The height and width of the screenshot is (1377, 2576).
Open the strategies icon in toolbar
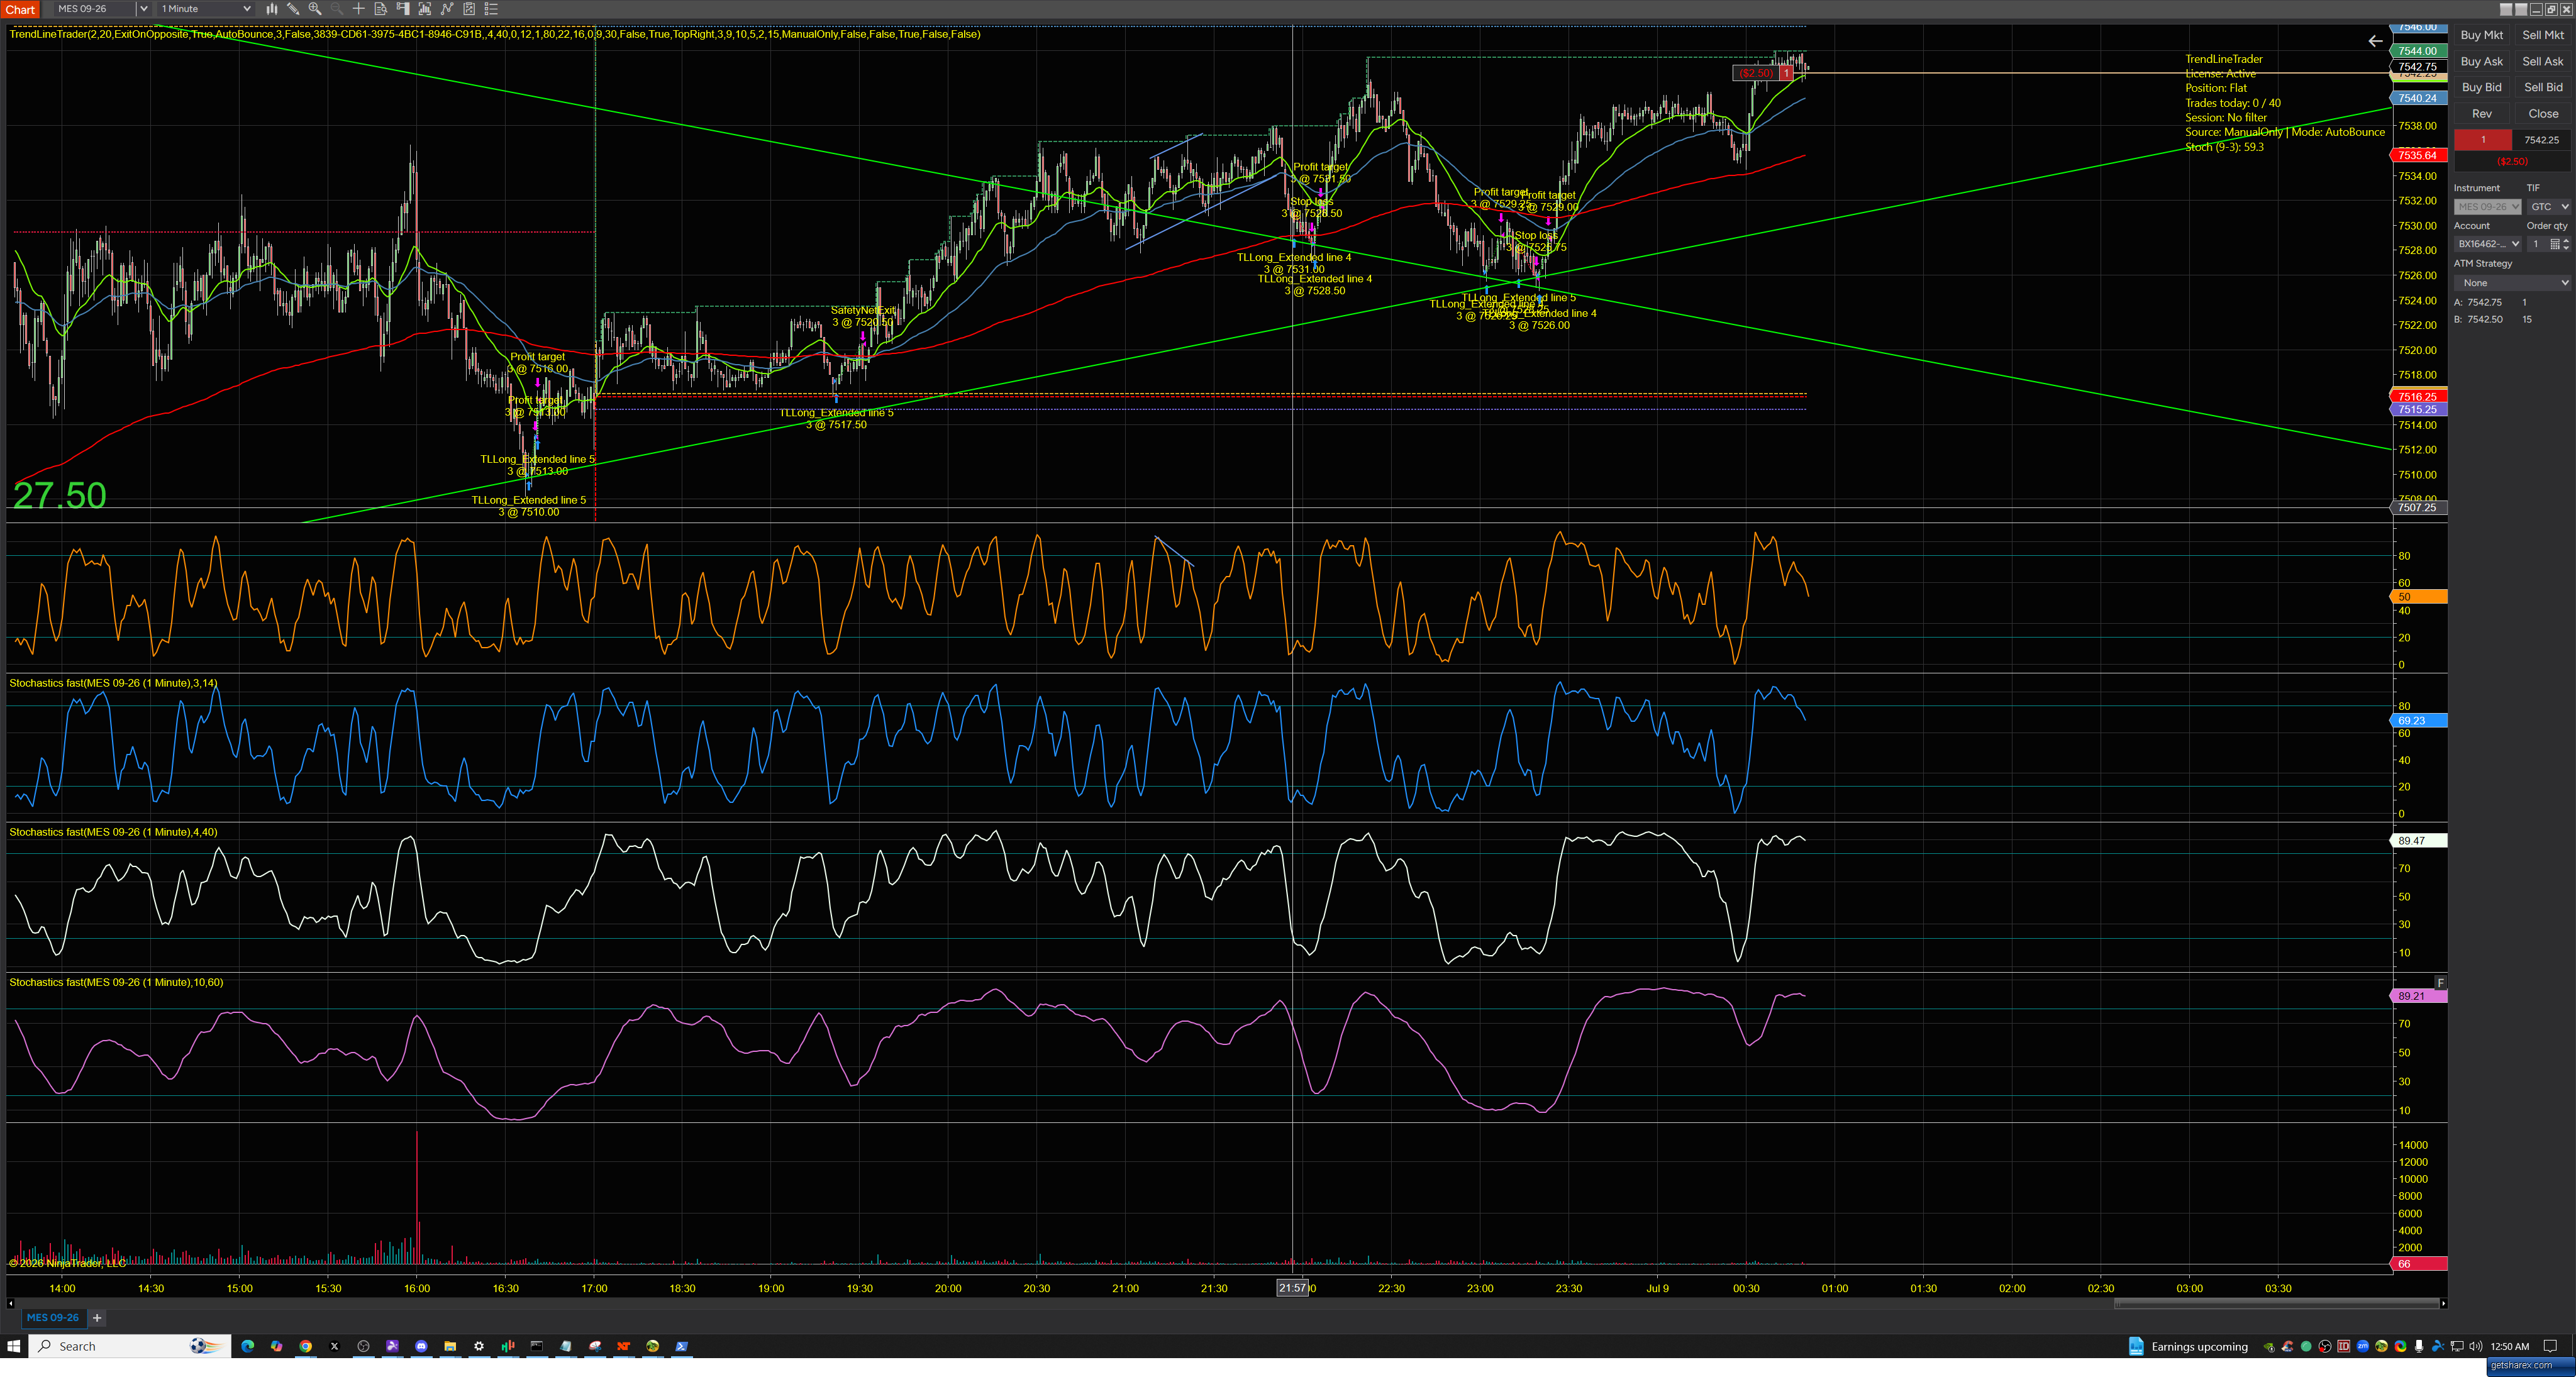click(x=469, y=8)
